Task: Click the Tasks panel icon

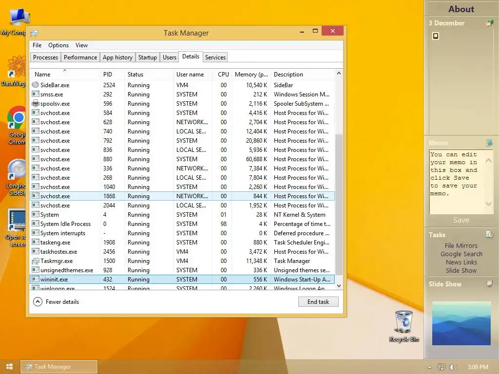Action: (x=489, y=234)
